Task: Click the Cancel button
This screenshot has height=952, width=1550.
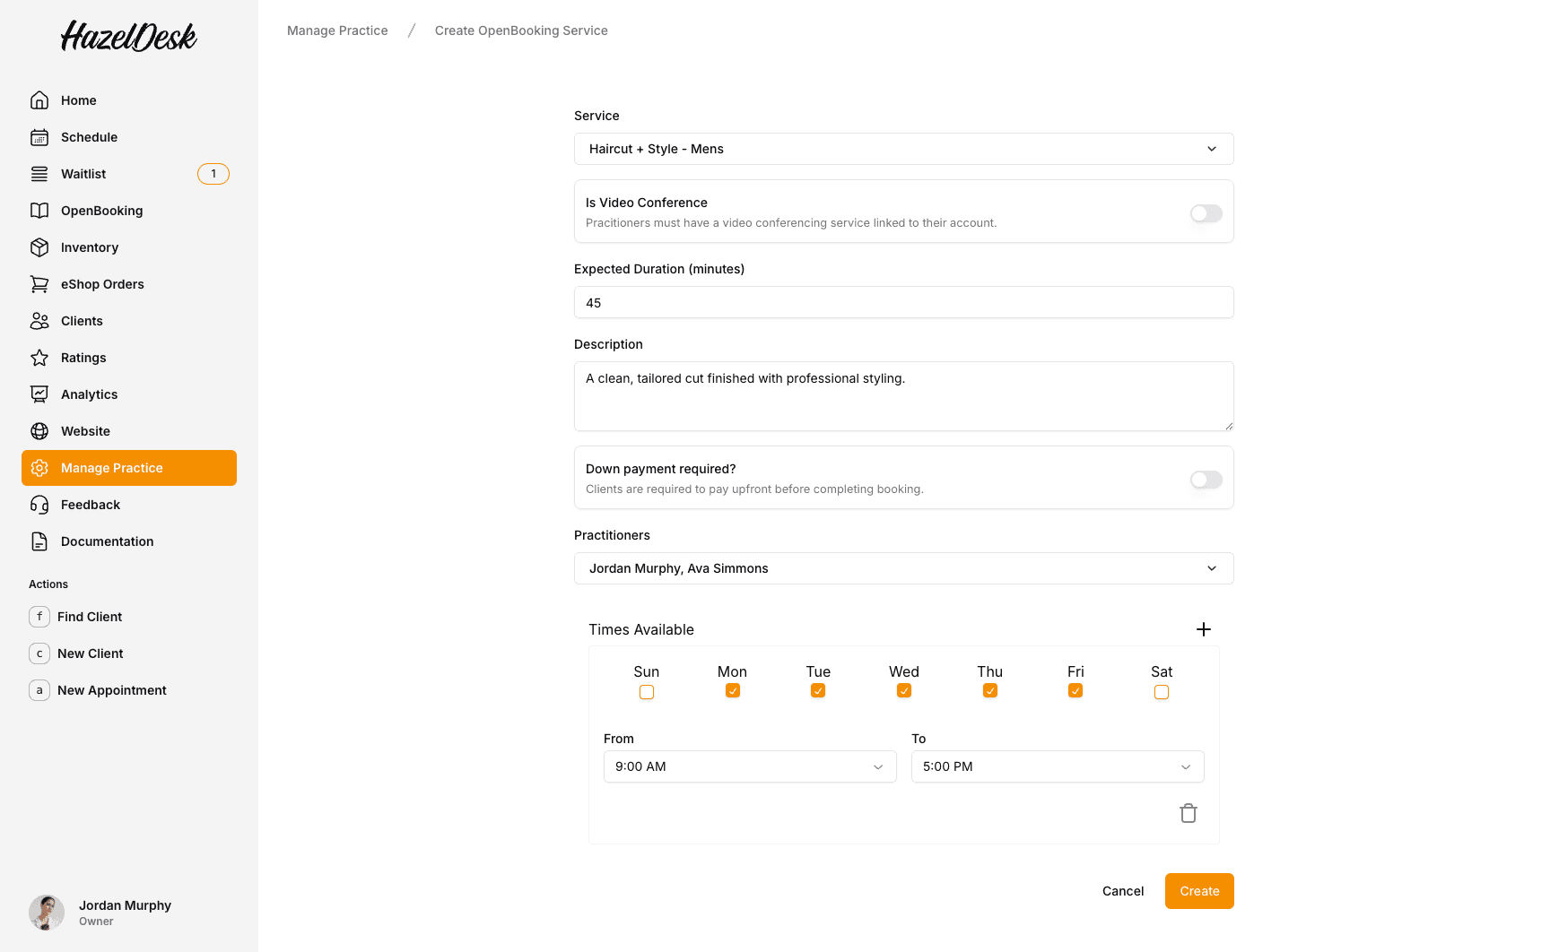Action: coord(1122,891)
